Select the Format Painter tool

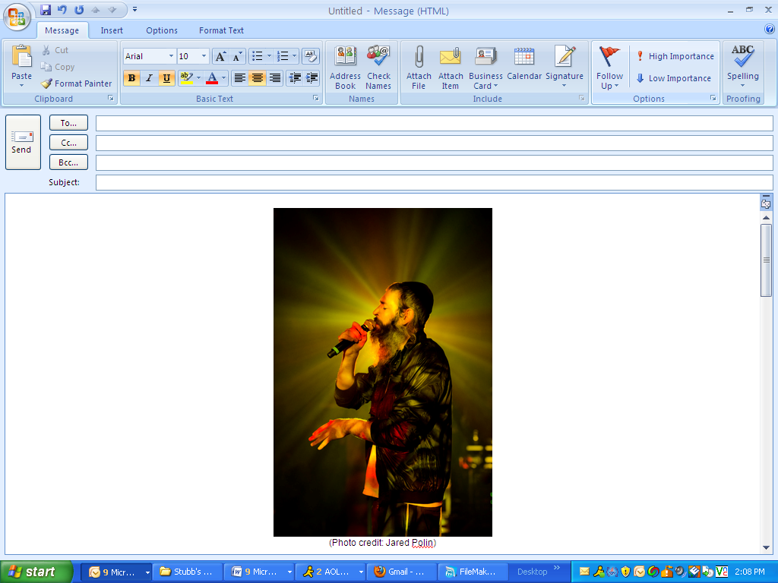click(76, 84)
